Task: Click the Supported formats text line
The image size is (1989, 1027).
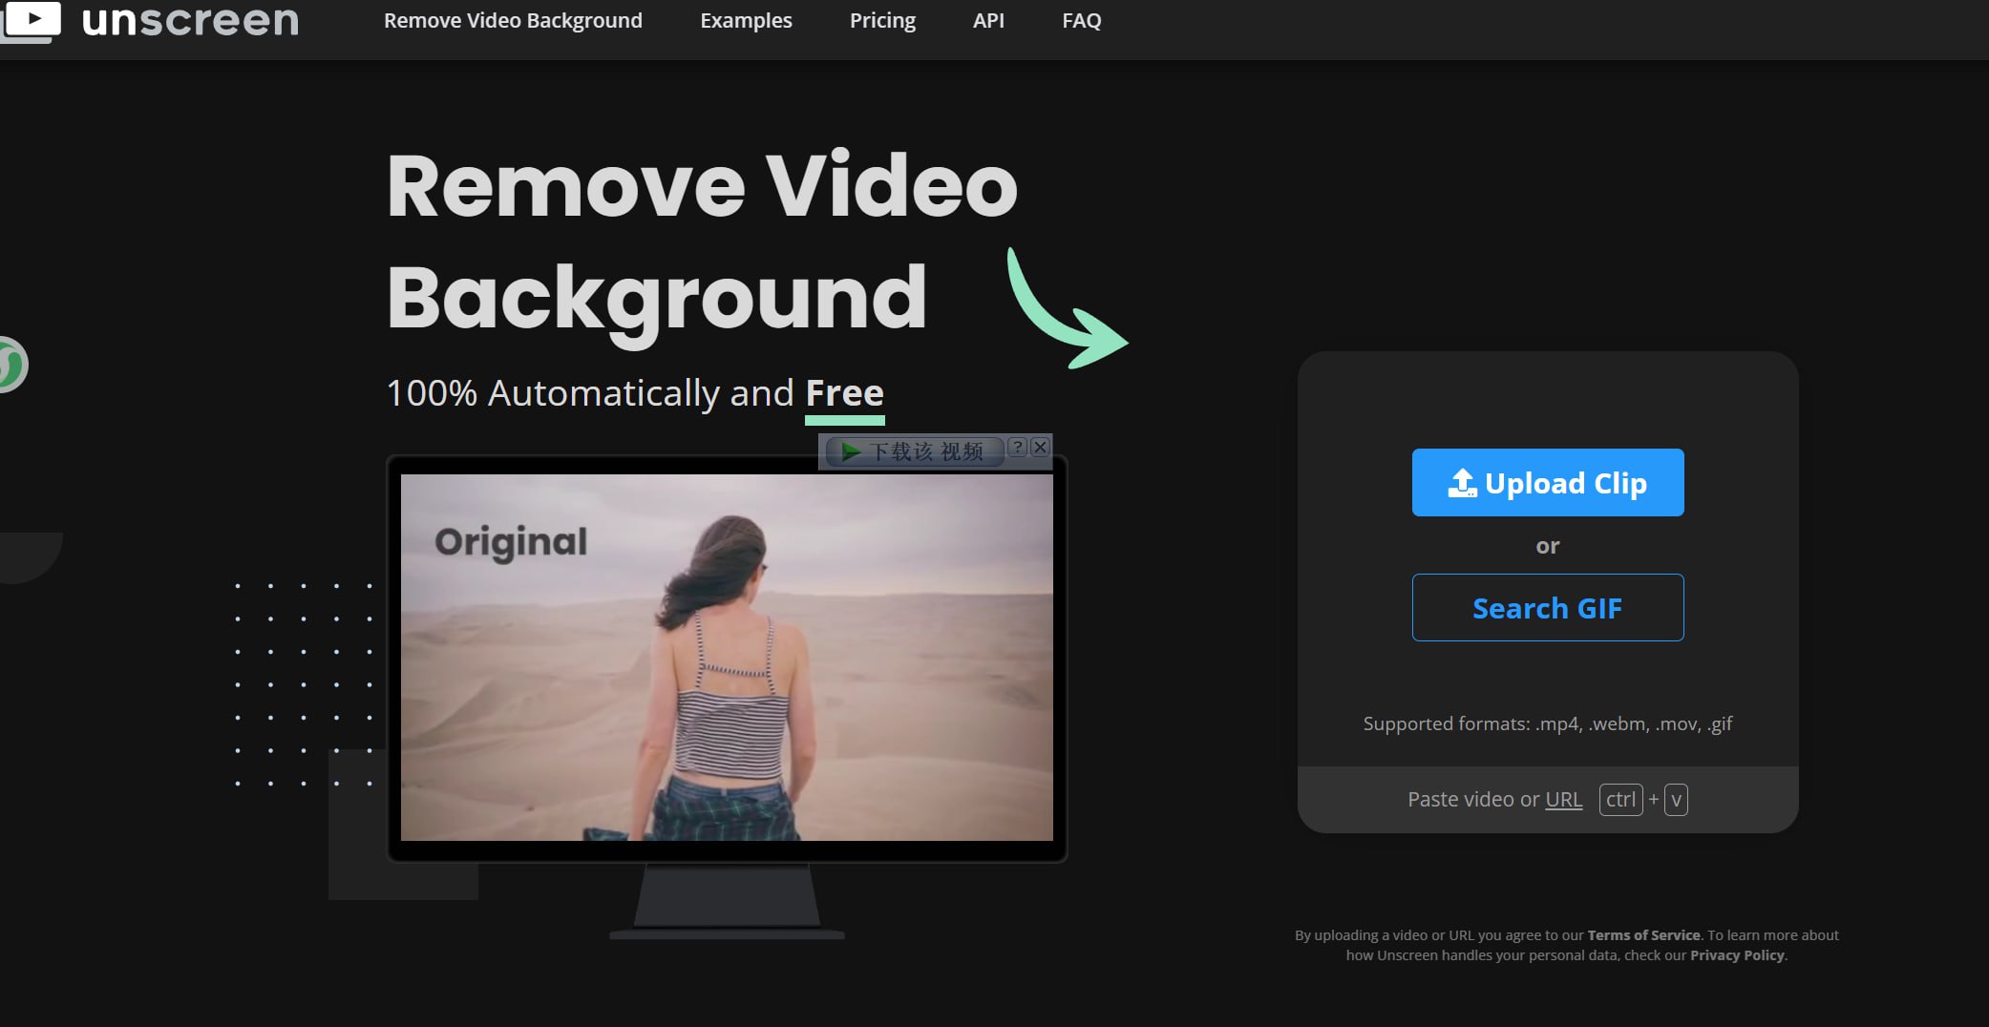Action: (1548, 723)
